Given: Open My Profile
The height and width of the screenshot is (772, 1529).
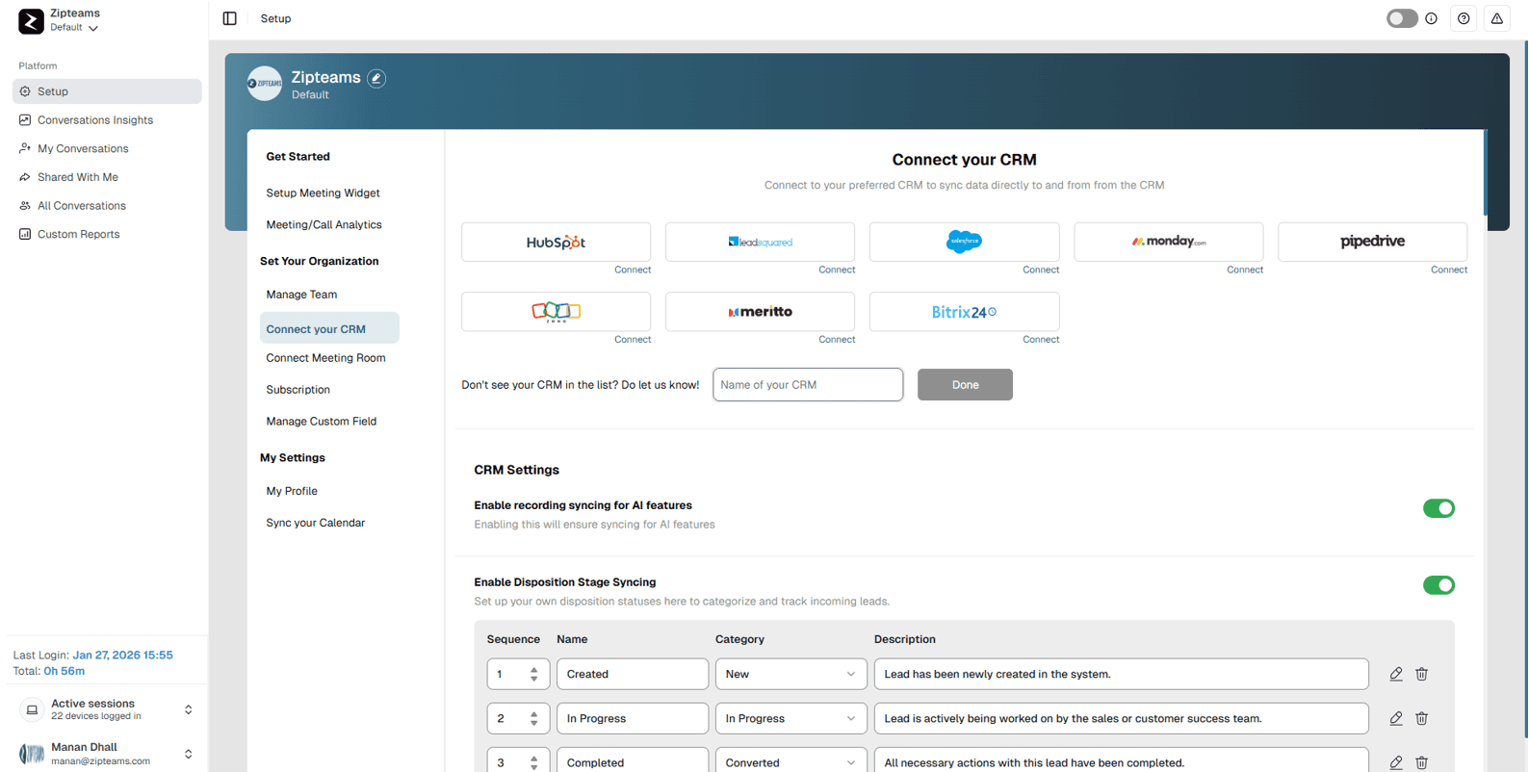Looking at the screenshot, I should coord(292,491).
